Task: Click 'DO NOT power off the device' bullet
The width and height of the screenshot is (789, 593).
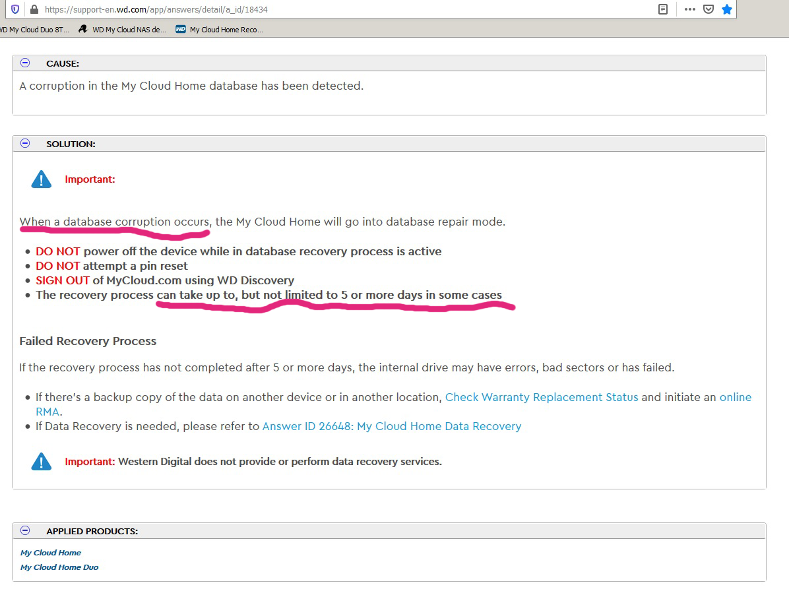Action: 239,251
